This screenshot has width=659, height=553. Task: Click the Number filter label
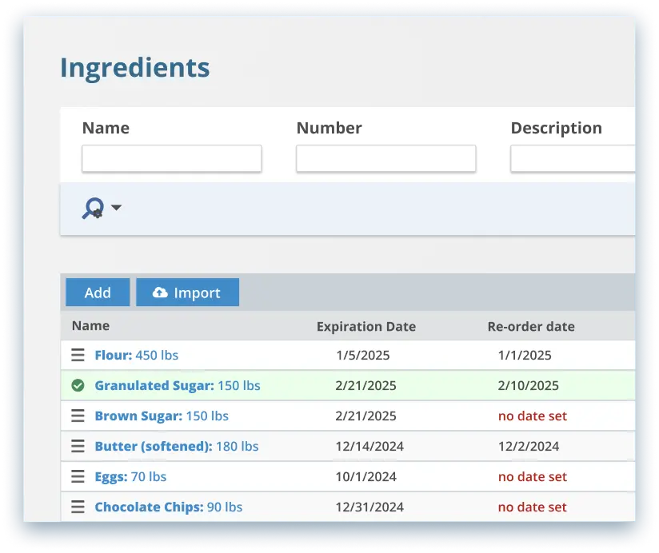click(329, 128)
